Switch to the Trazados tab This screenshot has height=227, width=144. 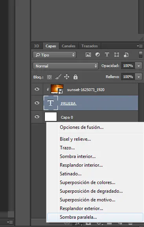[90, 46]
